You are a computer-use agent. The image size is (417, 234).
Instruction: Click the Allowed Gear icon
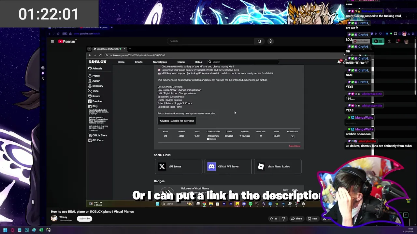click(292, 136)
